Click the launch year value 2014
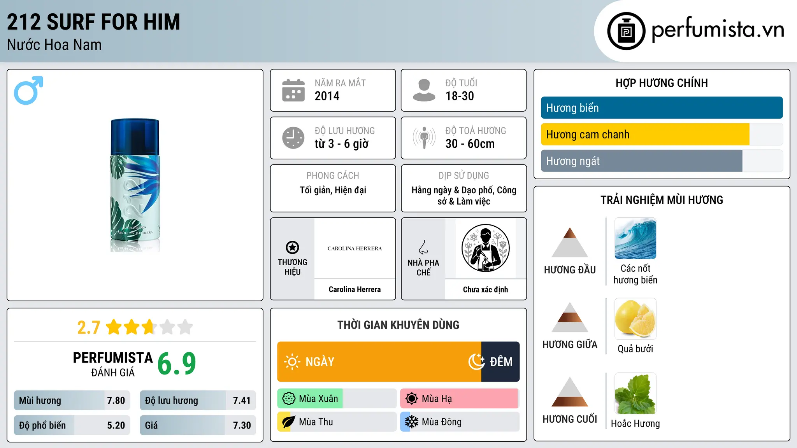The height and width of the screenshot is (448, 797). coord(327,96)
